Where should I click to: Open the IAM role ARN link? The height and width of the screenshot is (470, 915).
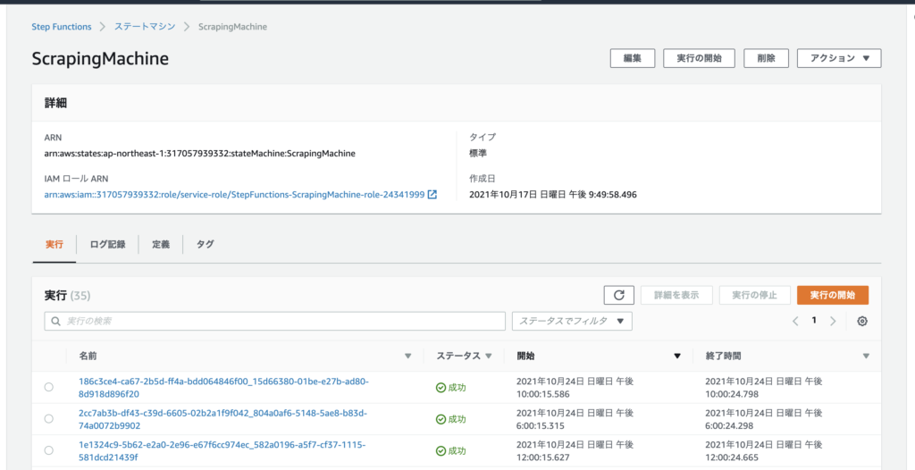click(234, 195)
